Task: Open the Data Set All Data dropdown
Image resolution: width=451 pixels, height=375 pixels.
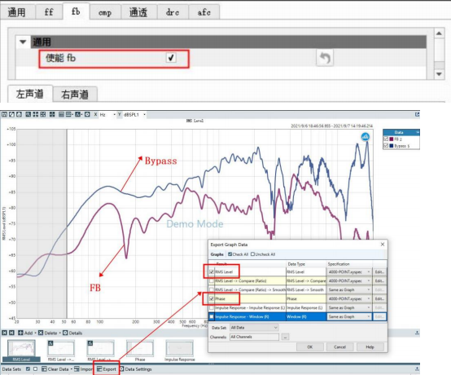Action: coord(254,328)
